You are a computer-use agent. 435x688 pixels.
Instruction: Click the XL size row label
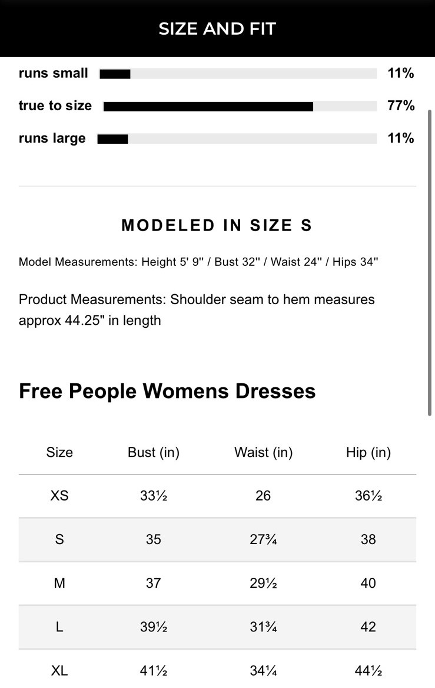click(59, 670)
